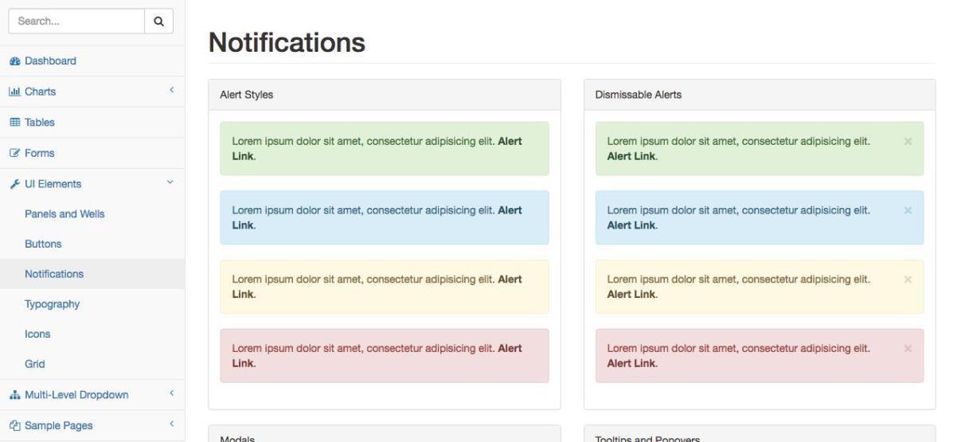
Task: Go to the Typography menu item
Action: click(52, 304)
